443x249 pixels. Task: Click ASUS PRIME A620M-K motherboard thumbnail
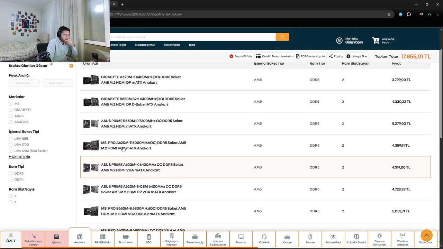91,167
